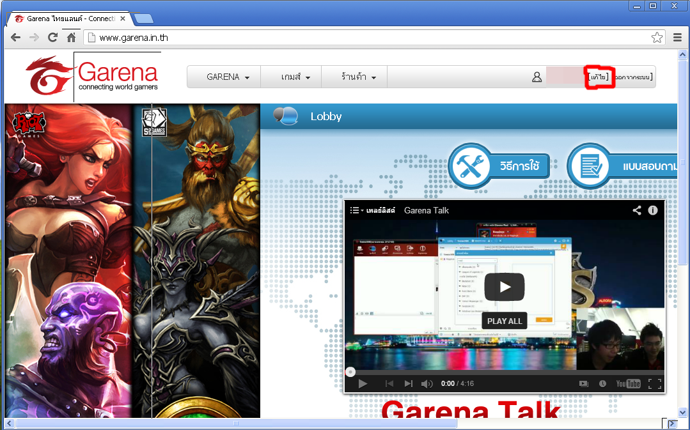Bookmark this page with the star
Image resolution: width=690 pixels, height=430 pixels.
pyautogui.click(x=657, y=38)
